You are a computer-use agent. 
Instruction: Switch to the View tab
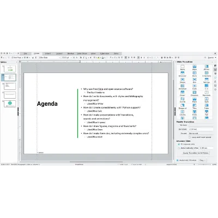[93, 53]
